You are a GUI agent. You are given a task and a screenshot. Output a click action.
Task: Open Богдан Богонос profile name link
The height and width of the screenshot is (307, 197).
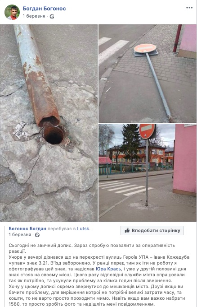point(44,9)
